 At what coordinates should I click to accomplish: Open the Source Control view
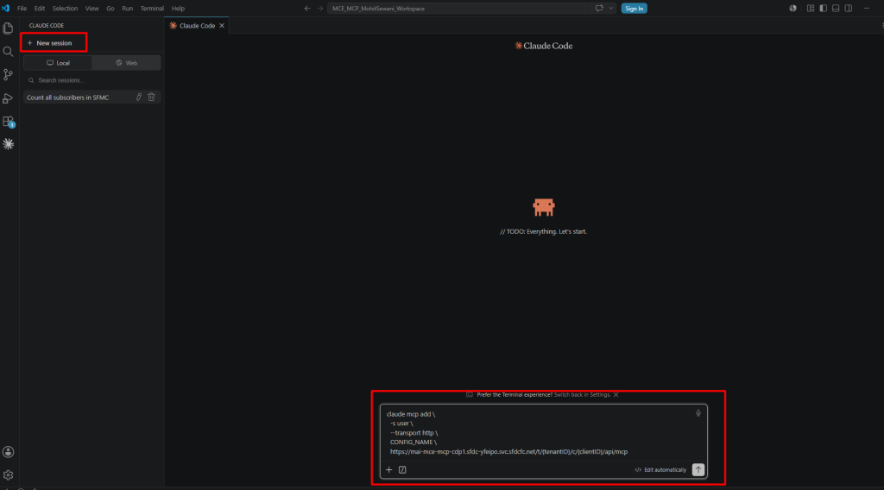pyautogui.click(x=8, y=74)
